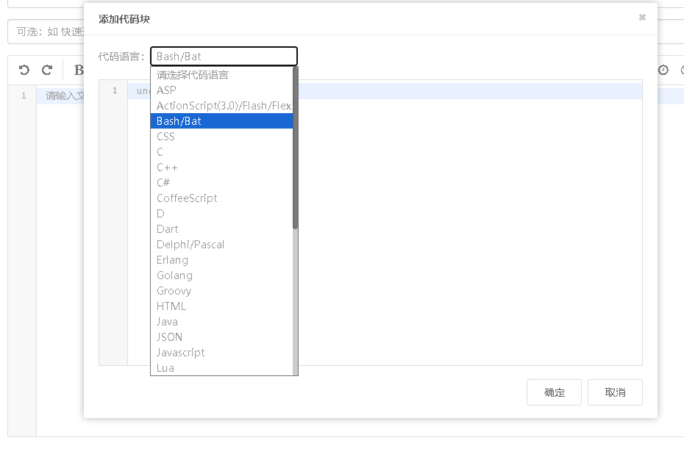This screenshot has width=684, height=454.
Task: Click the undo icon in editor toolbar
Action: point(24,70)
